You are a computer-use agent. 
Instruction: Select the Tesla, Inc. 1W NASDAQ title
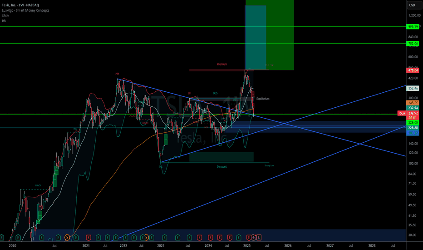coord(20,5)
